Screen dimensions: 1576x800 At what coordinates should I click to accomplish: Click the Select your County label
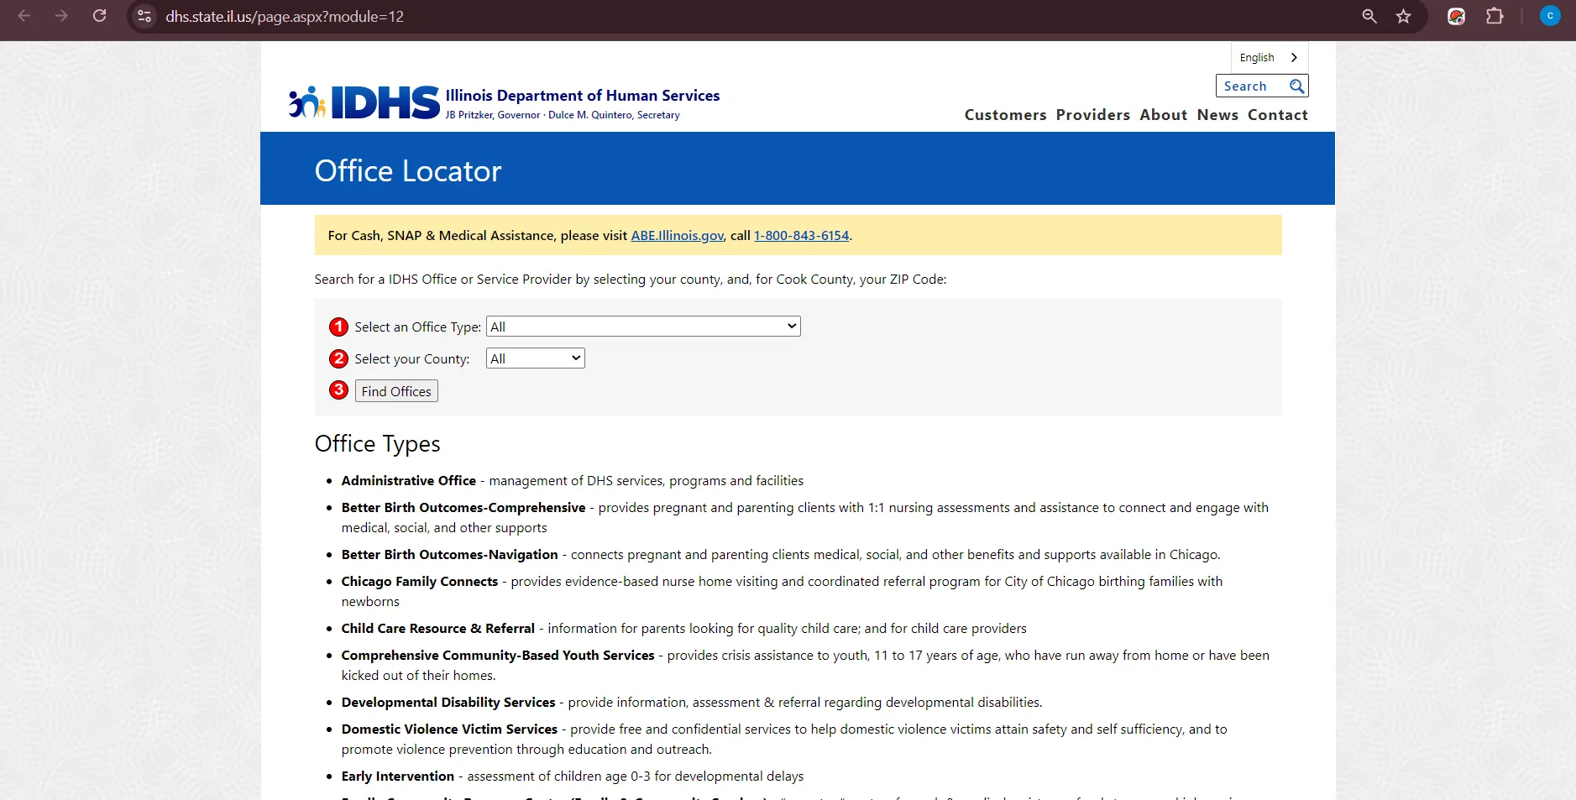(x=411, y=358)
